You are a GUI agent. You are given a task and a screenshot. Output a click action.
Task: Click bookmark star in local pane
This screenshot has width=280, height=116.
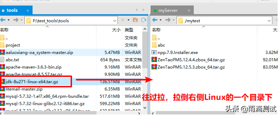[123, 20]
